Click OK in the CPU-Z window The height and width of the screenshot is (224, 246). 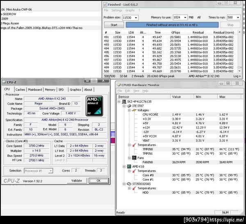click(x=98, y=181)
